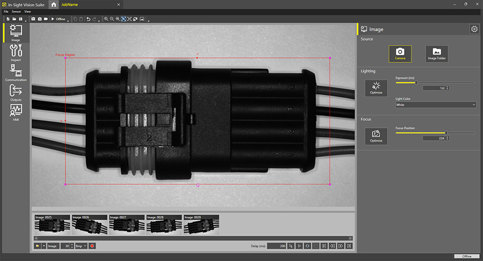This screenshot has height=261, width=483.
Task: Select Camera as the image source
Action: (400, 53)
